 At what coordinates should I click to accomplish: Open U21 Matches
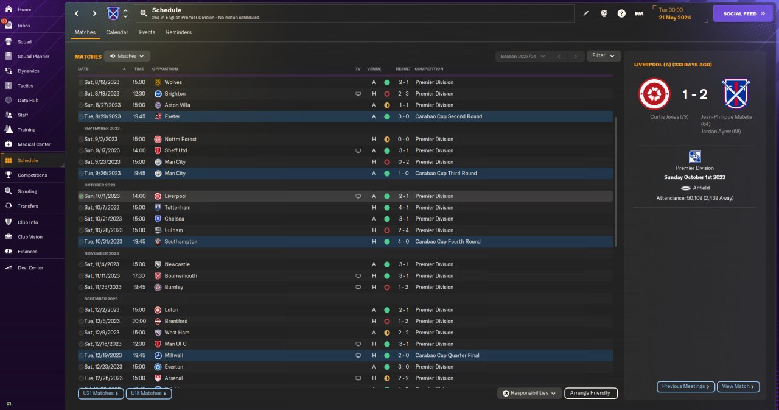100,394
